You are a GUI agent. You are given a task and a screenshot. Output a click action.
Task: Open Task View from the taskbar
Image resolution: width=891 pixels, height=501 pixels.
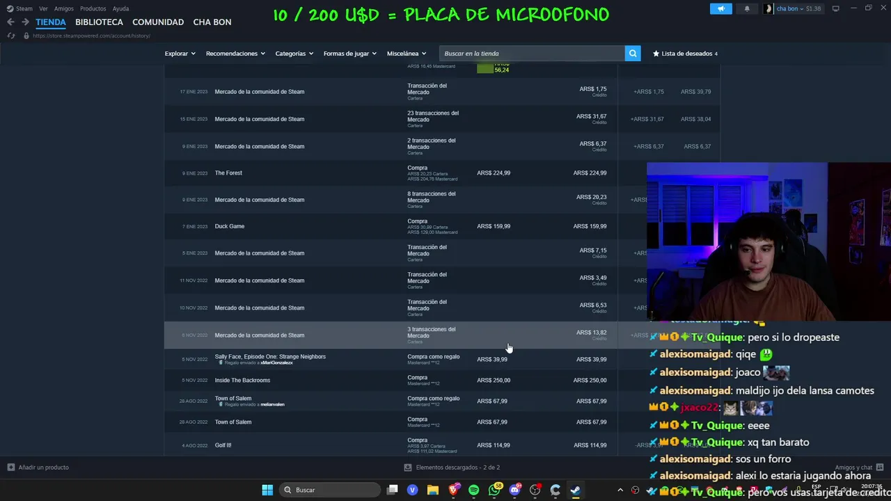[393, 490]
